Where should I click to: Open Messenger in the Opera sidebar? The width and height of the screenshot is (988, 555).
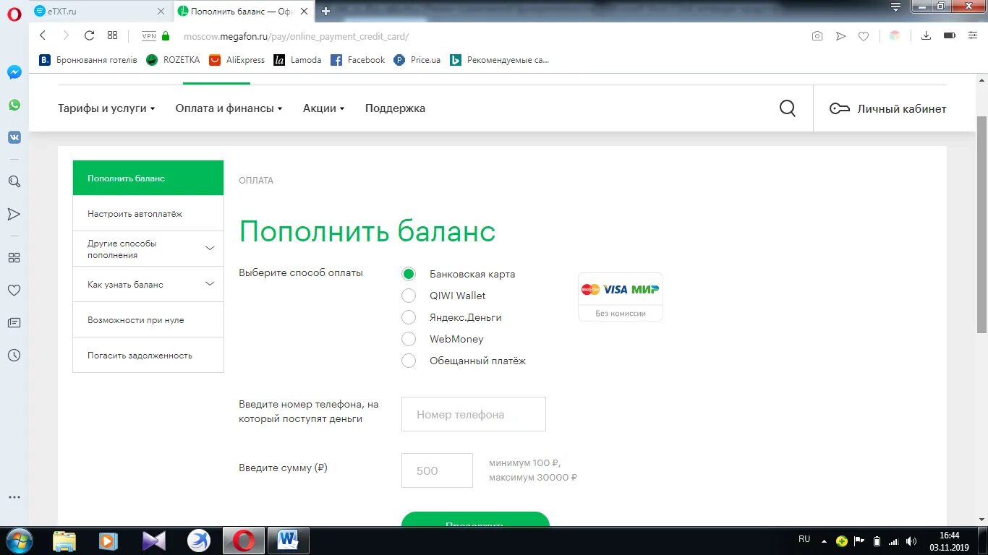coord(14,72)
